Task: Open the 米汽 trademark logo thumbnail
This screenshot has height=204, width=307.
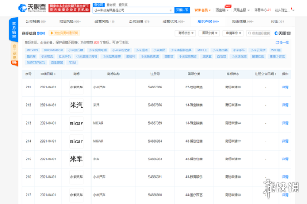Action: pyautogui.click(x=76, y=105)
